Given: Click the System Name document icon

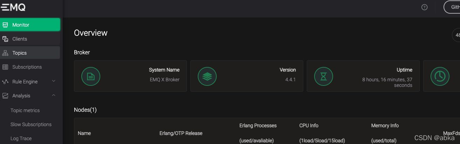Looking at the screenshot, I should pyautogui.click(x=91, y=76).
